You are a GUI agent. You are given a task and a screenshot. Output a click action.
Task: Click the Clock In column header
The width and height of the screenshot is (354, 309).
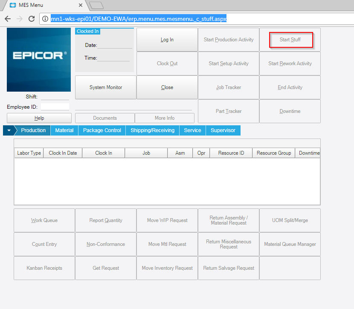pyautogui.click(x=103, y=153)
